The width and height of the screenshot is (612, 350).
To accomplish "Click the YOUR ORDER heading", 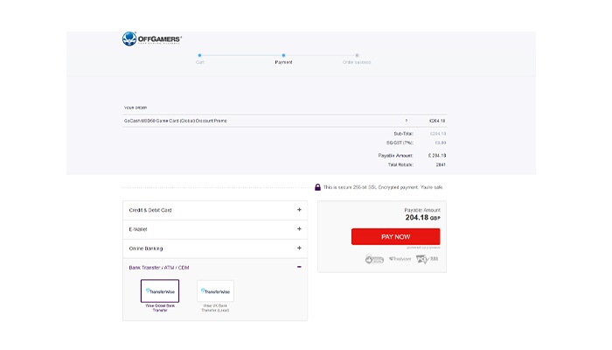I will [136, 108].
